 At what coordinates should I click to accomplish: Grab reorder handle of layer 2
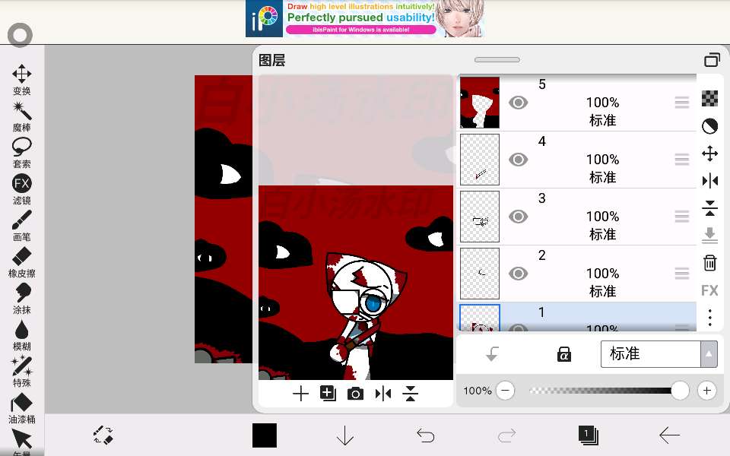tap(681, 273)
